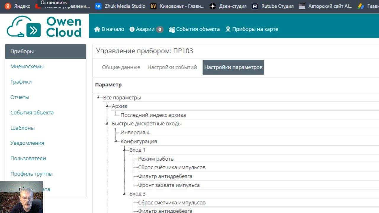
Task: Collapse the Все параметры tree node
Action: [98, 97]
